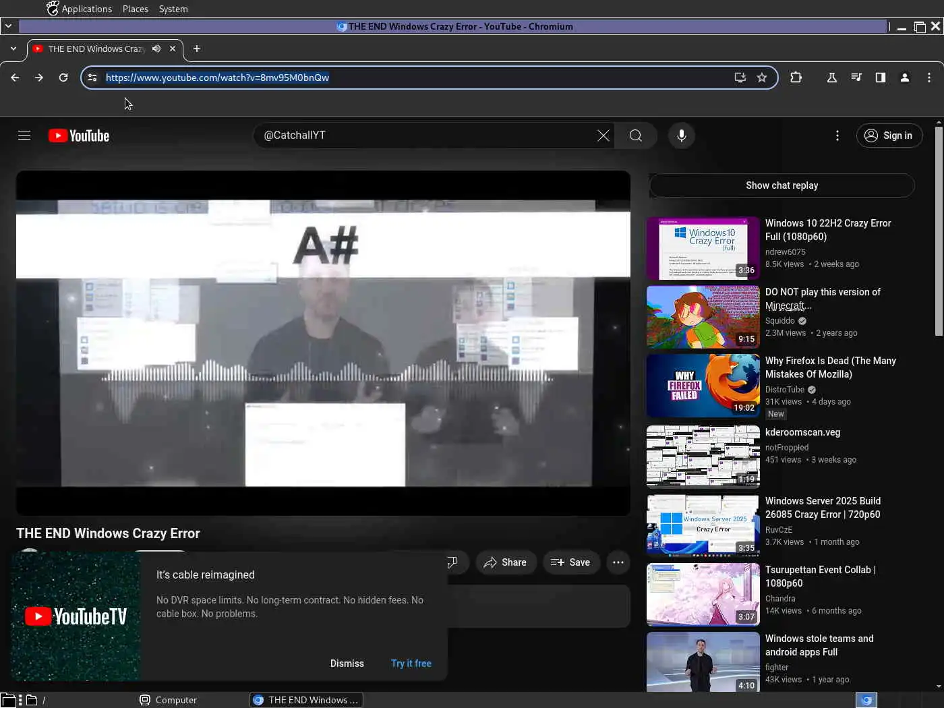Toggle the browser side panel
This screenshot has width=944, height=708.
click(881, 78)
